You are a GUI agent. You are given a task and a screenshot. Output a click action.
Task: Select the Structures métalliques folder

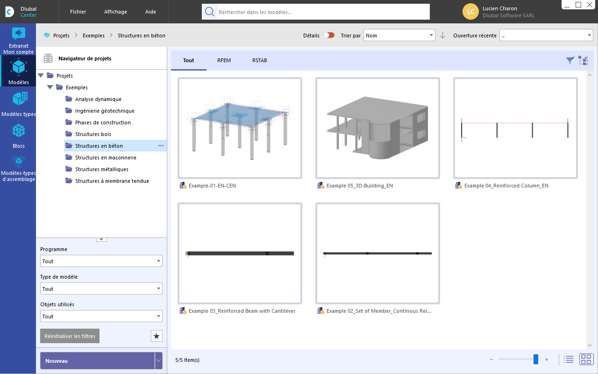(x=102, y=169)
